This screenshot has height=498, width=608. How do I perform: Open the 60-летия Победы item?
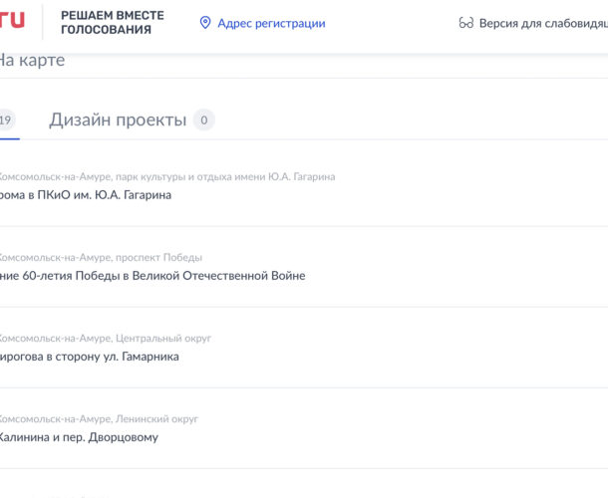coord(152,276)
